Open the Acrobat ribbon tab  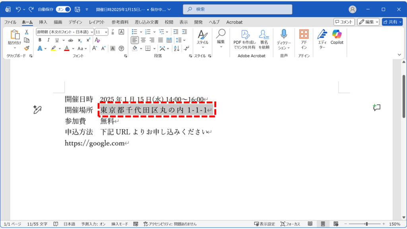(x=234, y=22)
